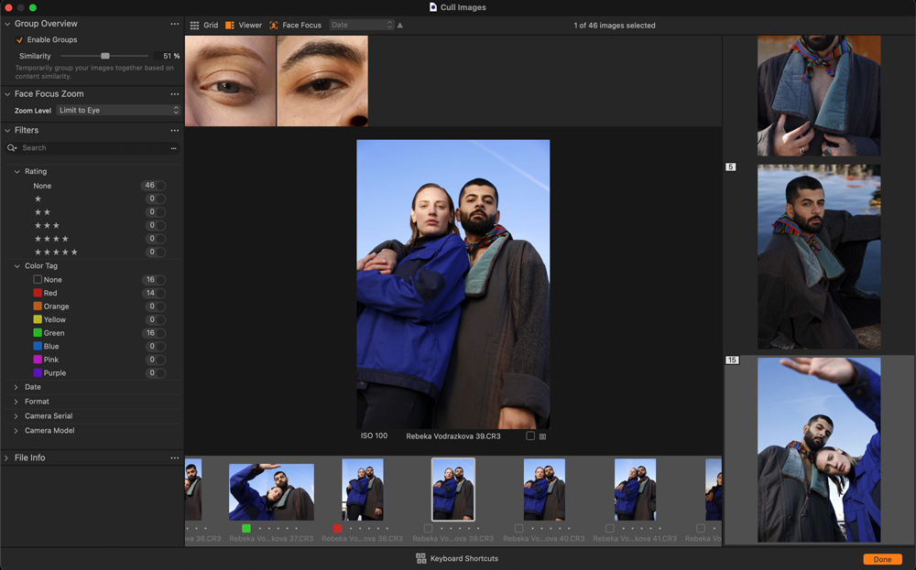This screenshot has height=570, width=916.
Task: Click the search magnifier icon in Filters
Action: [12, 148]
